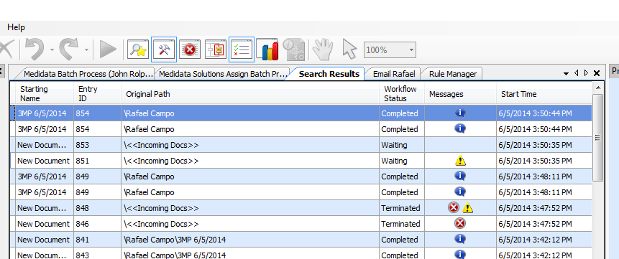
Task: Open the Rule Manager tab
Action: coord(453,74)
